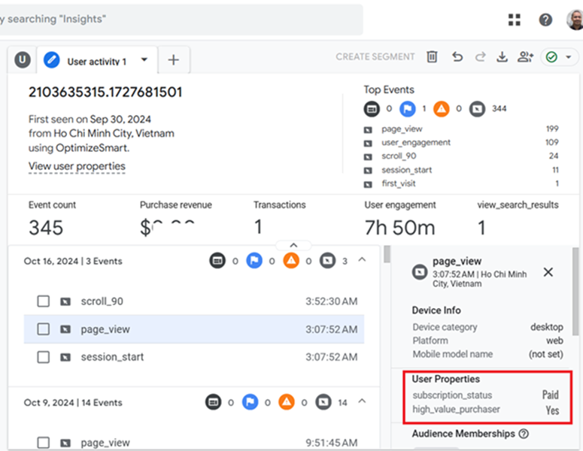Open Audience Memberships help icon
This screenshot has width=583, height=451.
tap(524, 434)
